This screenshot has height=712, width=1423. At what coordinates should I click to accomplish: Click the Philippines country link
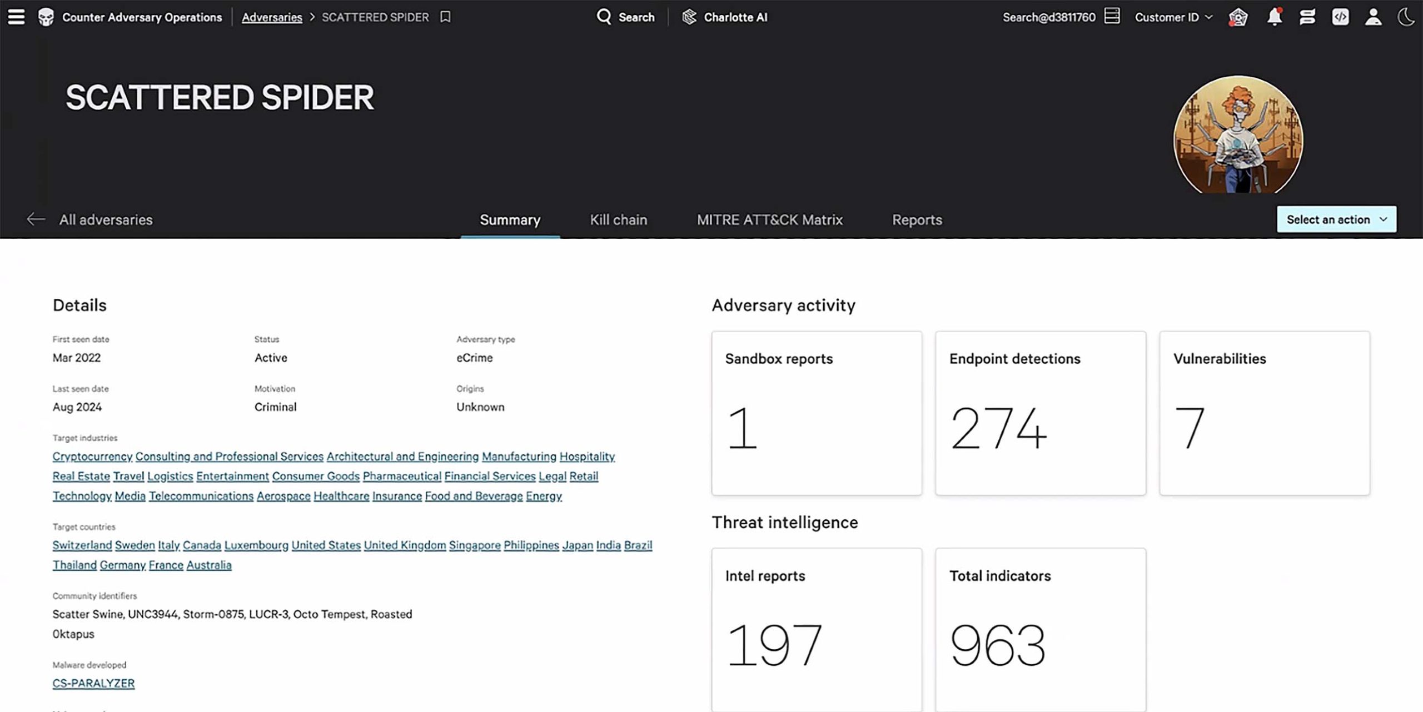coord(531,545)
